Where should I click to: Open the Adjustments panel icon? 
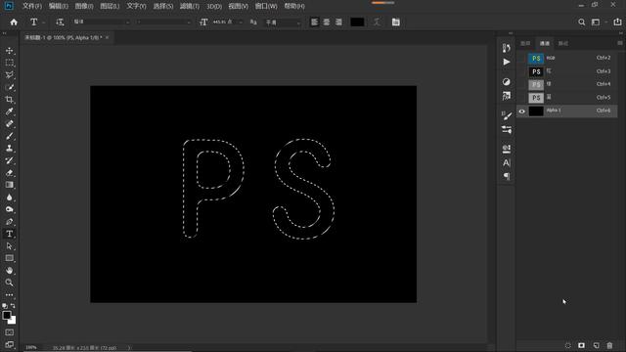coord(507,82)
